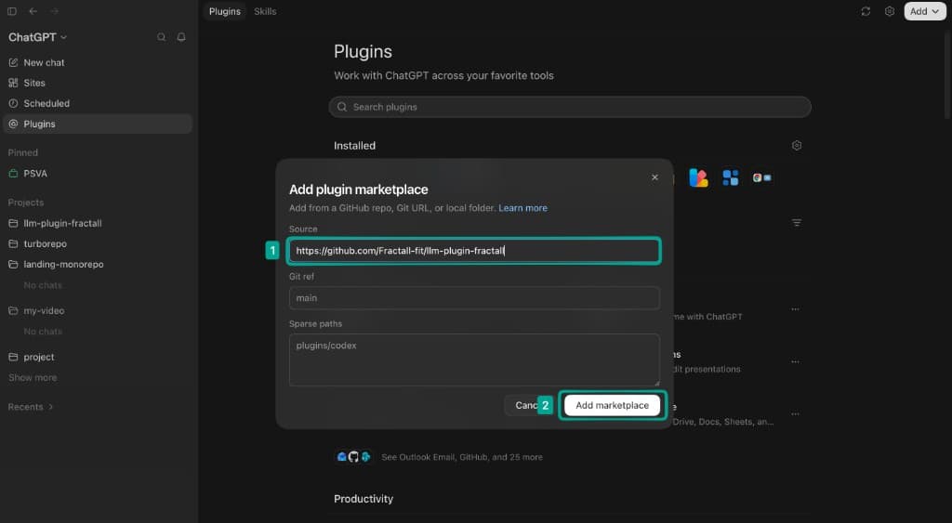Click the filter icon below installed plugins
The width and height of the screenshot is (952, 523).
(x=797, y=223)
